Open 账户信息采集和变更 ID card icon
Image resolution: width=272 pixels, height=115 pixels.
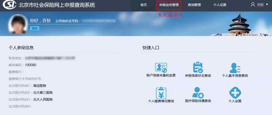(161, 67)
